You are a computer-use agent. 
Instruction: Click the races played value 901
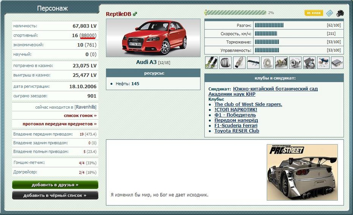[x=92, y=96]
